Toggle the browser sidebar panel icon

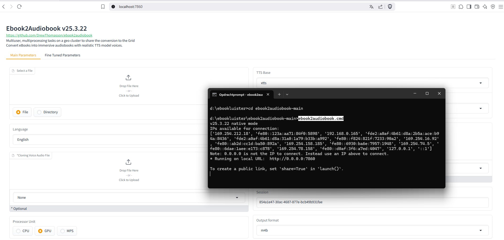coord(469,7)
